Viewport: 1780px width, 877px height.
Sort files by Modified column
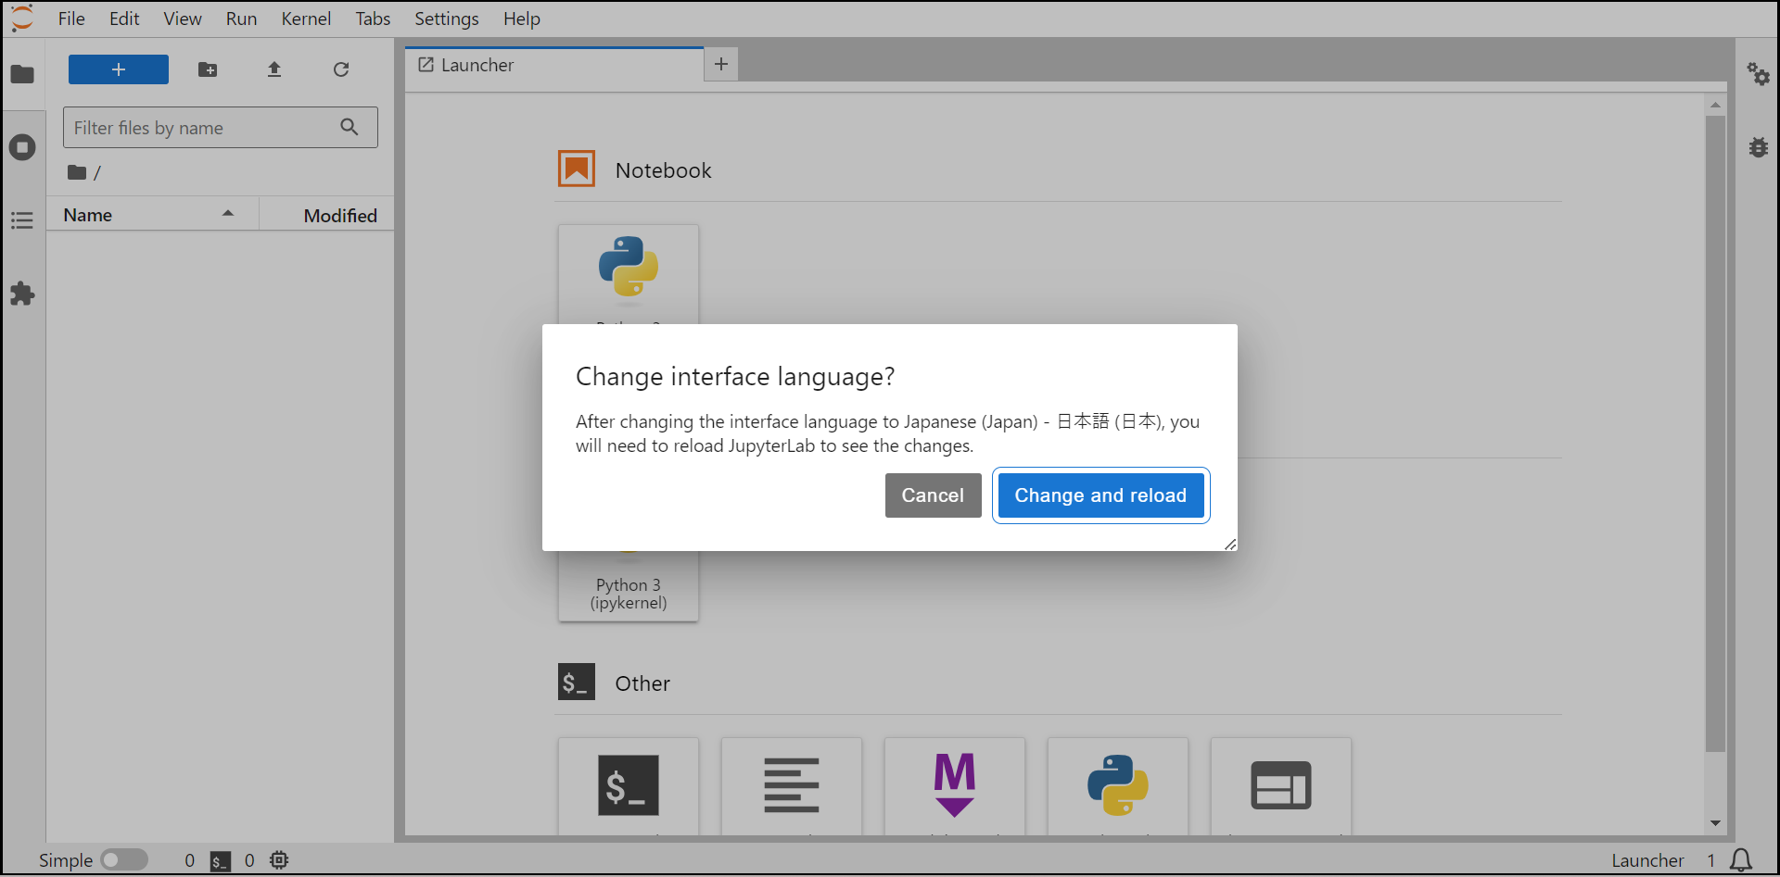coord(339,215)
